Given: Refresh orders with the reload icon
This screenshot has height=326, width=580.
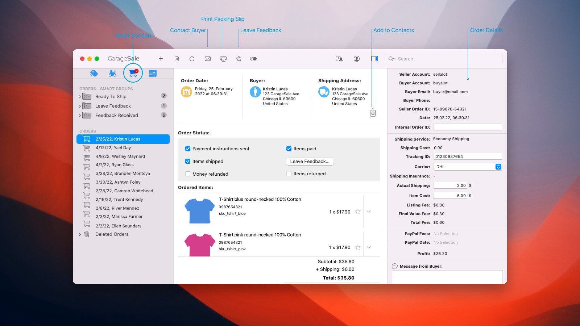Looking at the screenshot, I should coord(192,59).
